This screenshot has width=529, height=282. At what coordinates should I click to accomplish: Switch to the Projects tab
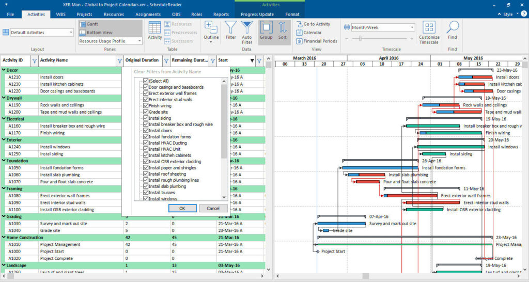point(84,14)
